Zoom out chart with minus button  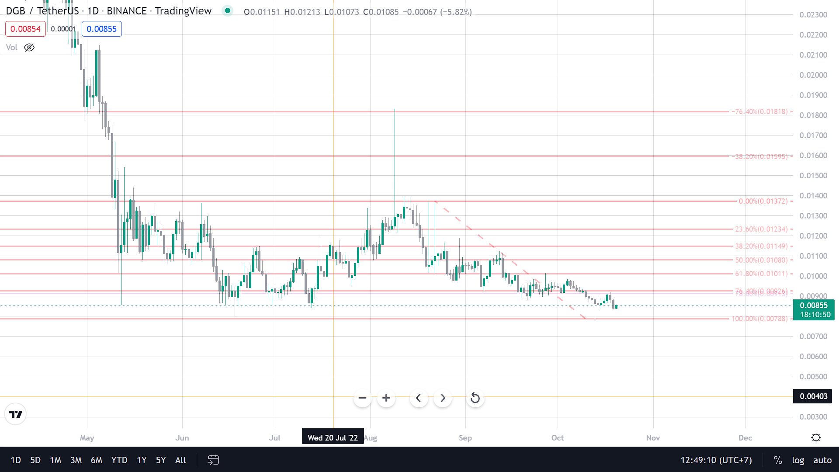[362, 398]
